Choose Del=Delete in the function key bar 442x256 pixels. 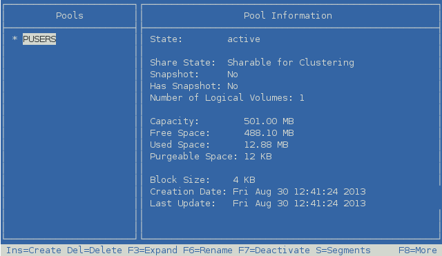95,250
